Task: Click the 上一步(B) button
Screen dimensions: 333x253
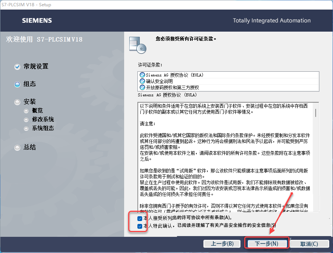Action: 222,243
